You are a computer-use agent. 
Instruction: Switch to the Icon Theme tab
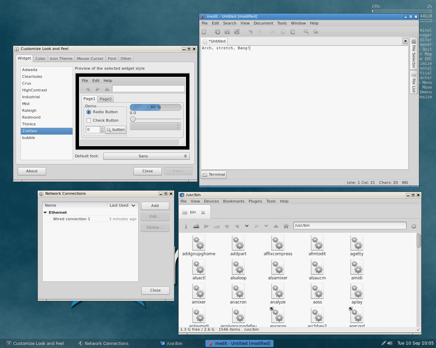tap(61, 58)
